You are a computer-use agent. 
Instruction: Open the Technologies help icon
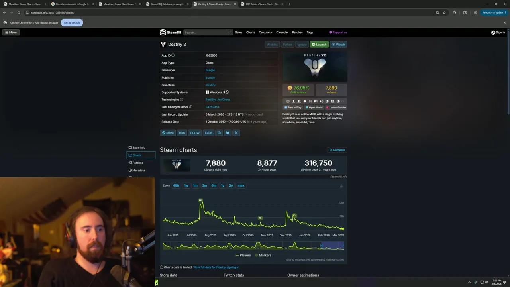(182, 100)
